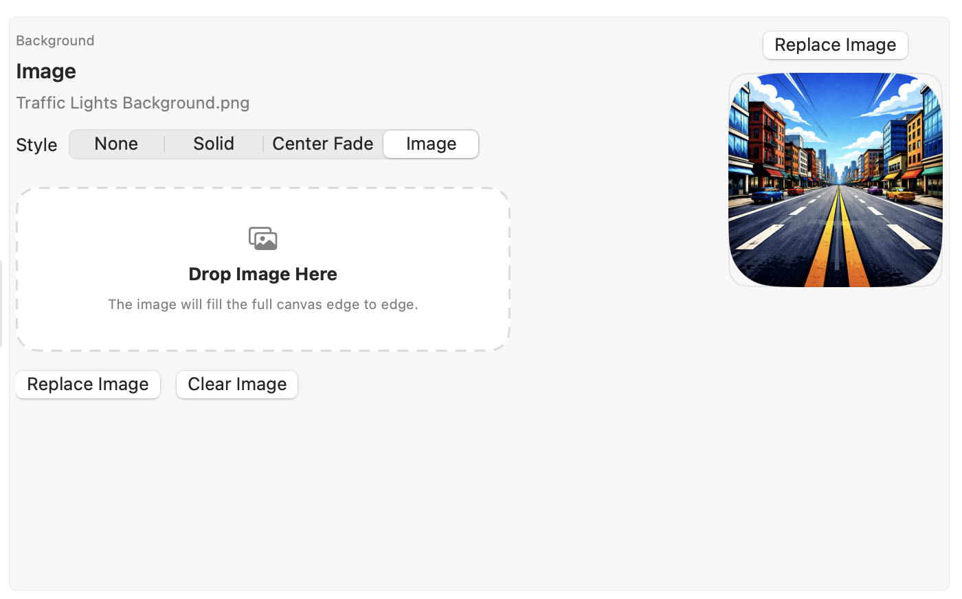Click the 'Image' heading text
The height and width of the screenshot is (599, 962).
click(x=46, y=71)
